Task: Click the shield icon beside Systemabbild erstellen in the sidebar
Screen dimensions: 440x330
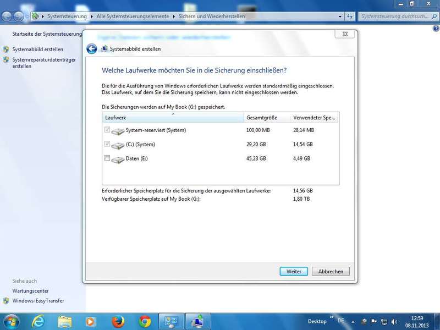Action: point(6,50)
